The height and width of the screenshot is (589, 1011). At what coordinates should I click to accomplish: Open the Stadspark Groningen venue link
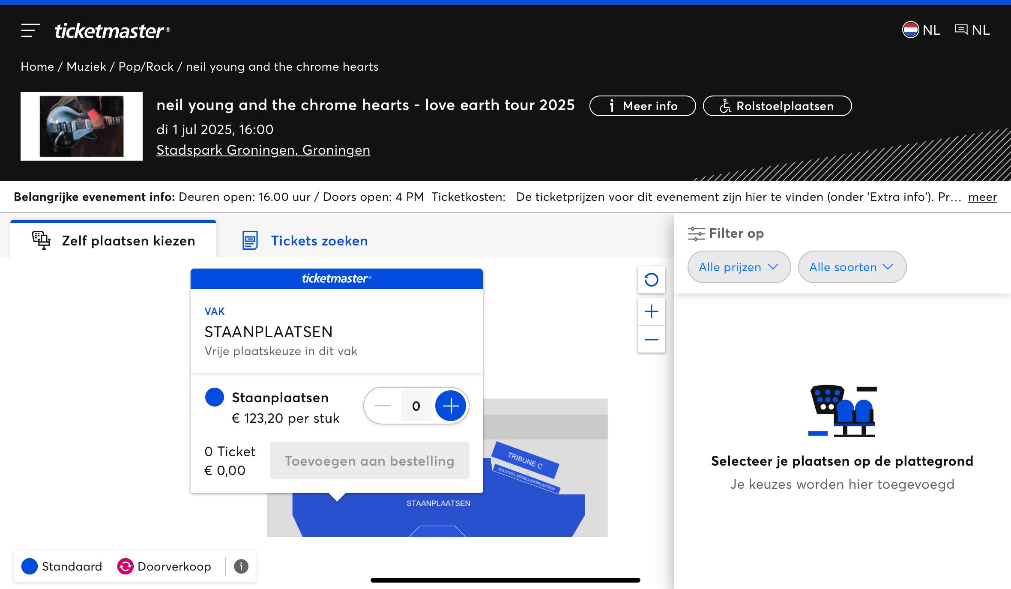[263, 150]
